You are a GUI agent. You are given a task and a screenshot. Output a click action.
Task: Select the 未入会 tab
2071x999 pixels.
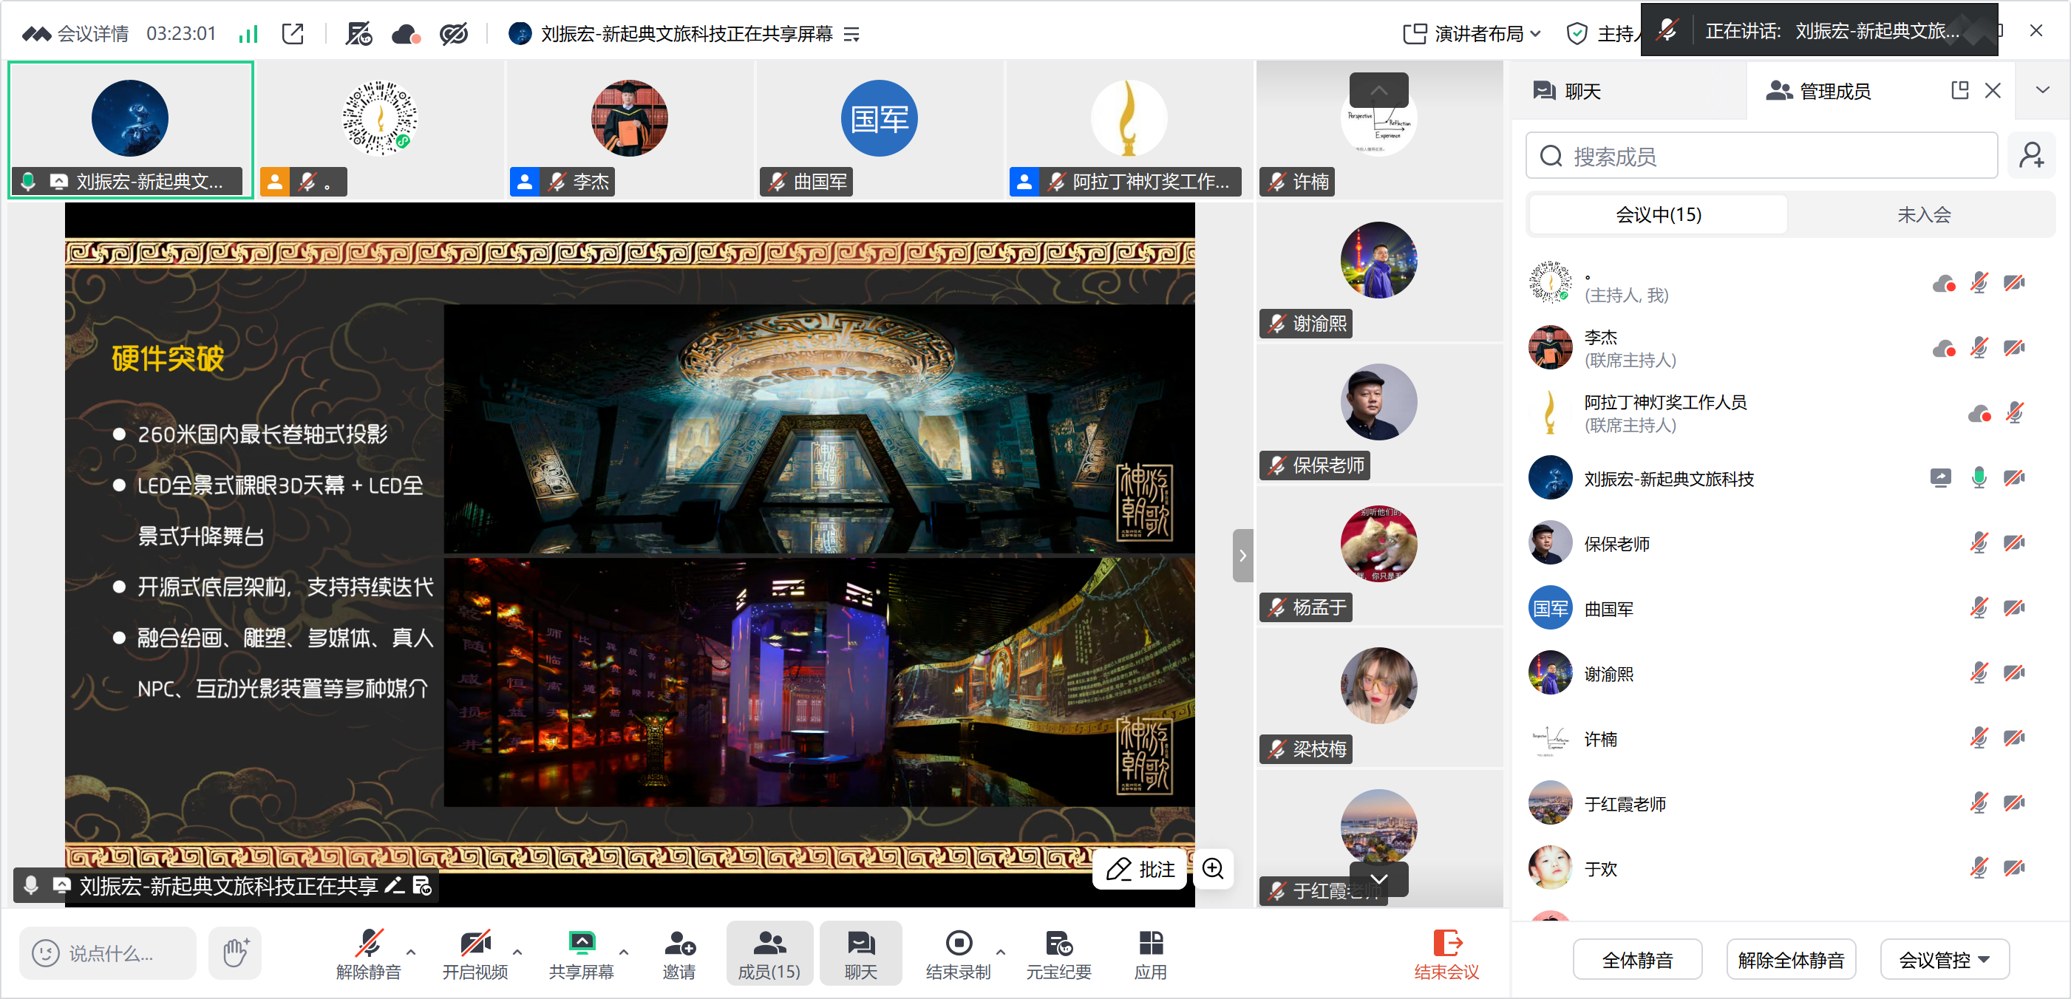pyautogui.click(x=1923, y=214)
